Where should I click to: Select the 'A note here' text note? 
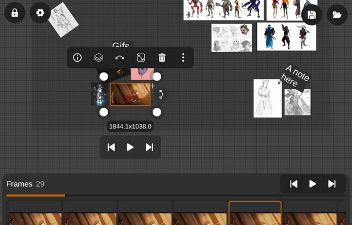coord(295,77)
